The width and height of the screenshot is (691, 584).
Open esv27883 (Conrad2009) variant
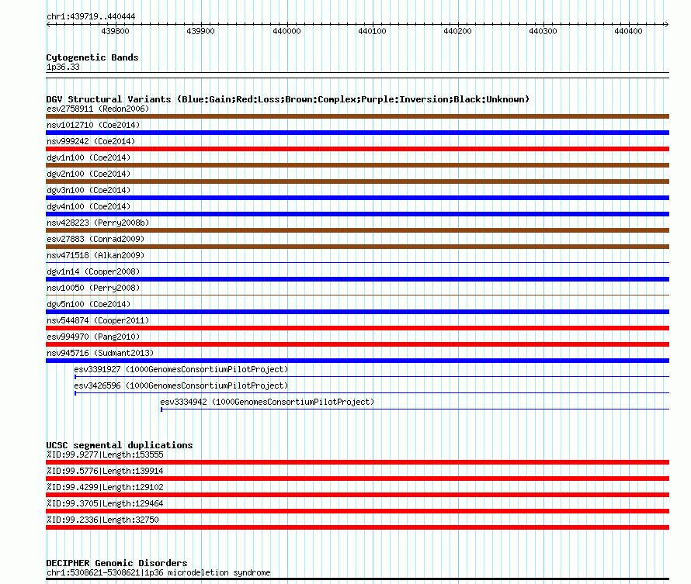[x=95, y=239]
